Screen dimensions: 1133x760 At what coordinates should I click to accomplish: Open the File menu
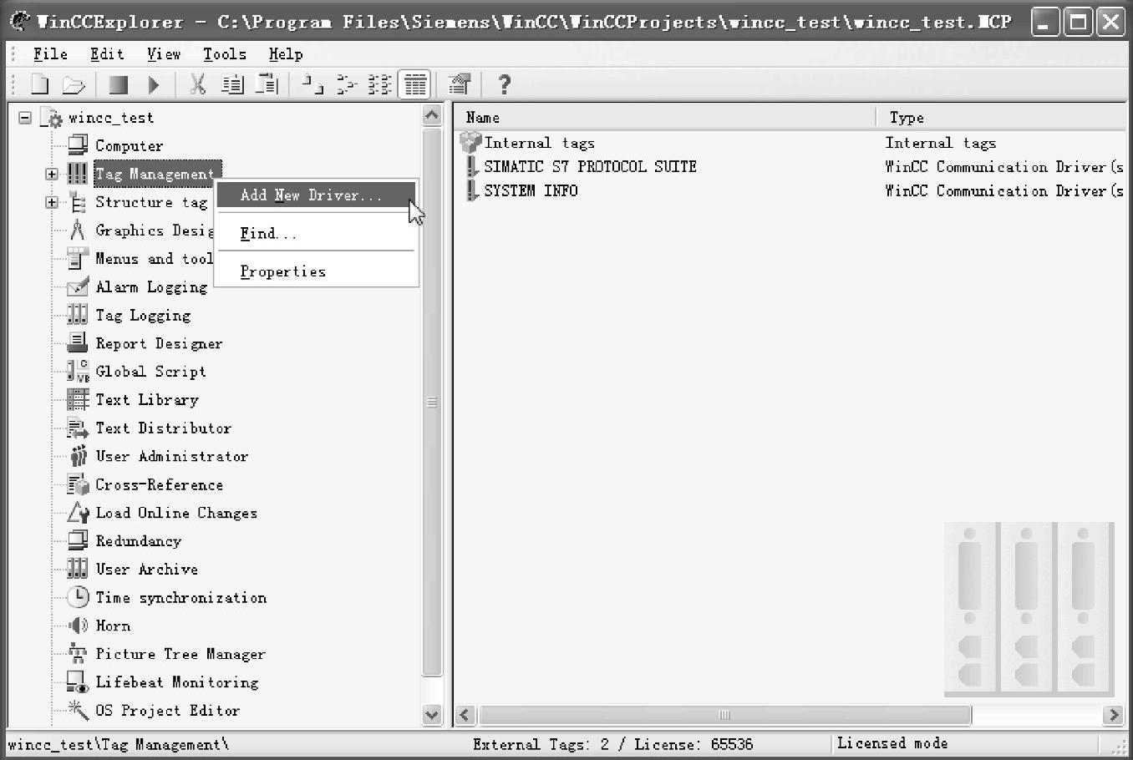(x=50, y=54)
